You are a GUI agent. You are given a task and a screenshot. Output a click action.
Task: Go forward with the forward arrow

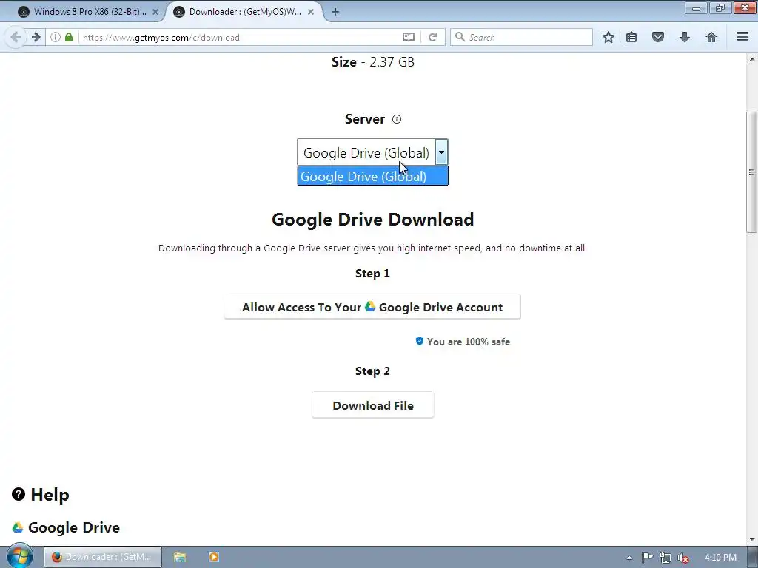(x=36, y=37)
